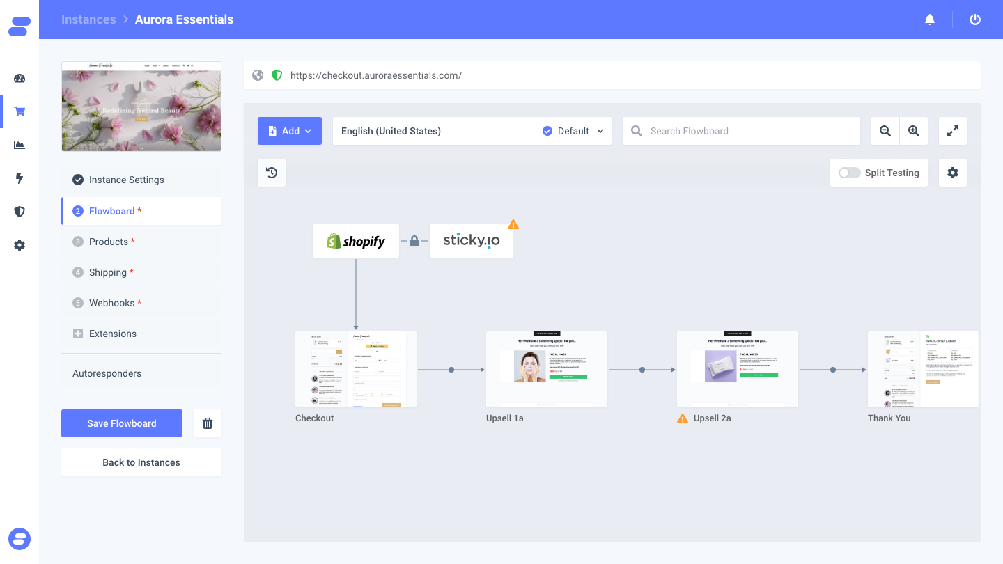Open the Webhooks step
Viewport: 1003px width, 564px height.
point(141,303)
